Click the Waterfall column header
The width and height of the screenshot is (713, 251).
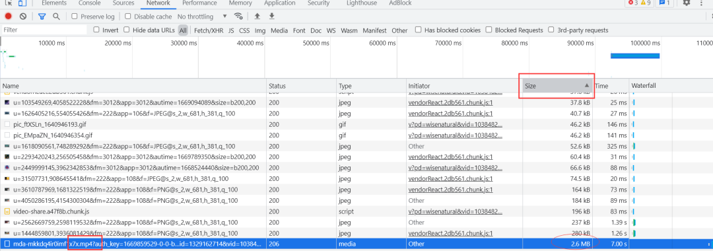click(671, 85)
